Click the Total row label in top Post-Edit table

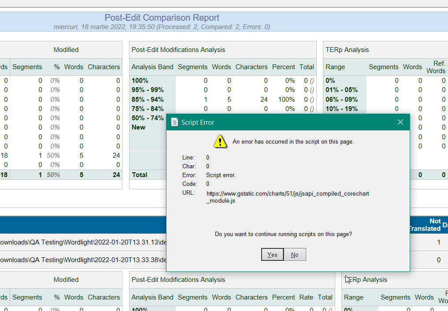[140, 175]
